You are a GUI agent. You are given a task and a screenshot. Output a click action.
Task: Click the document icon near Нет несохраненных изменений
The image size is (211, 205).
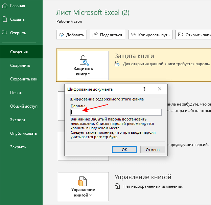(117, 186)
